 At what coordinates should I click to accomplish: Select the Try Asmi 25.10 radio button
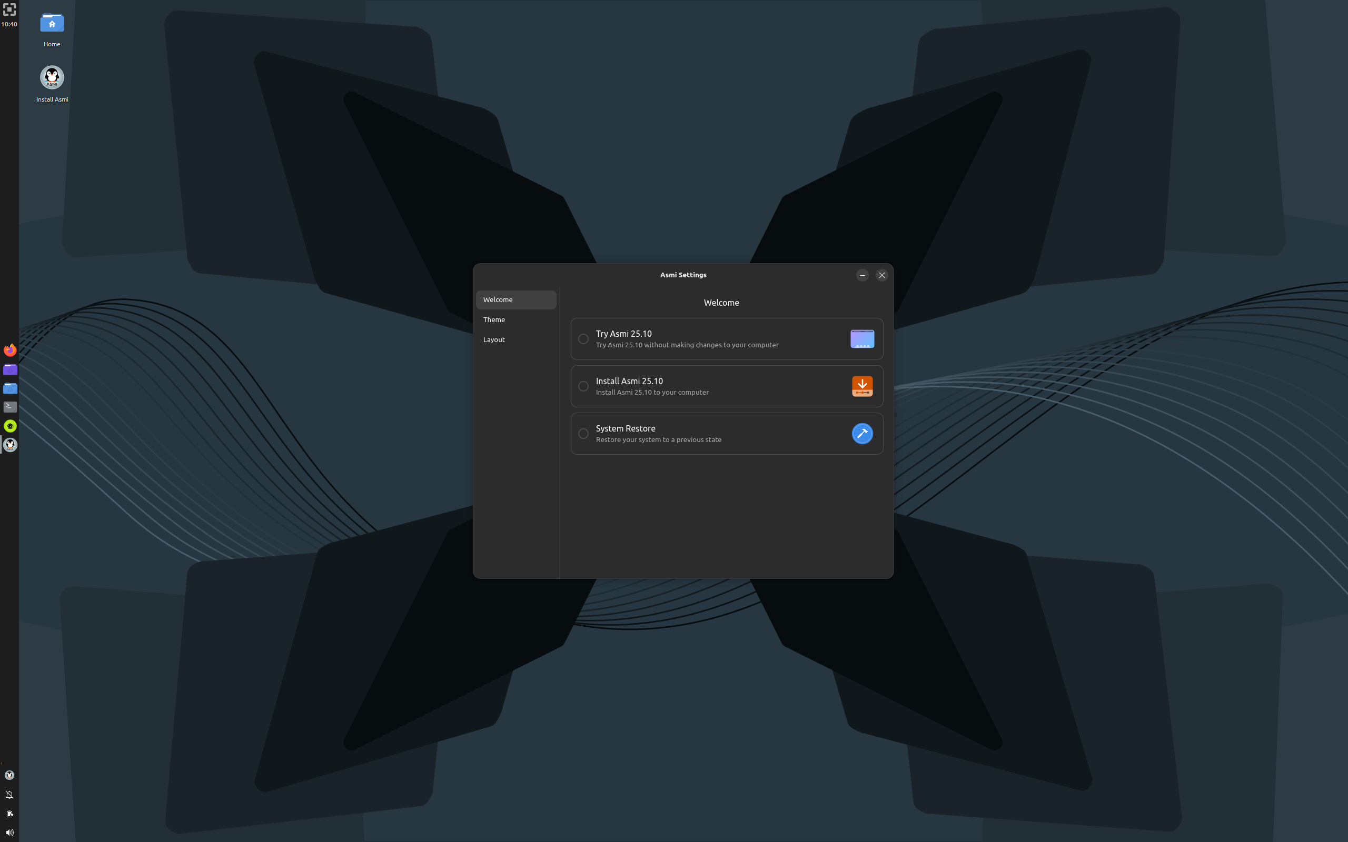pos(583,339)
